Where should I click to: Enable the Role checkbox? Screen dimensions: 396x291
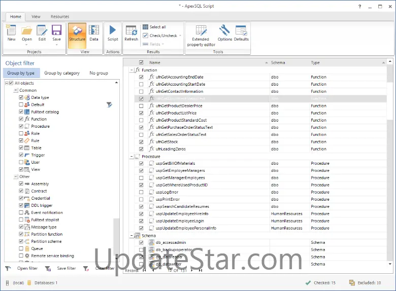(x=21, y=133)
